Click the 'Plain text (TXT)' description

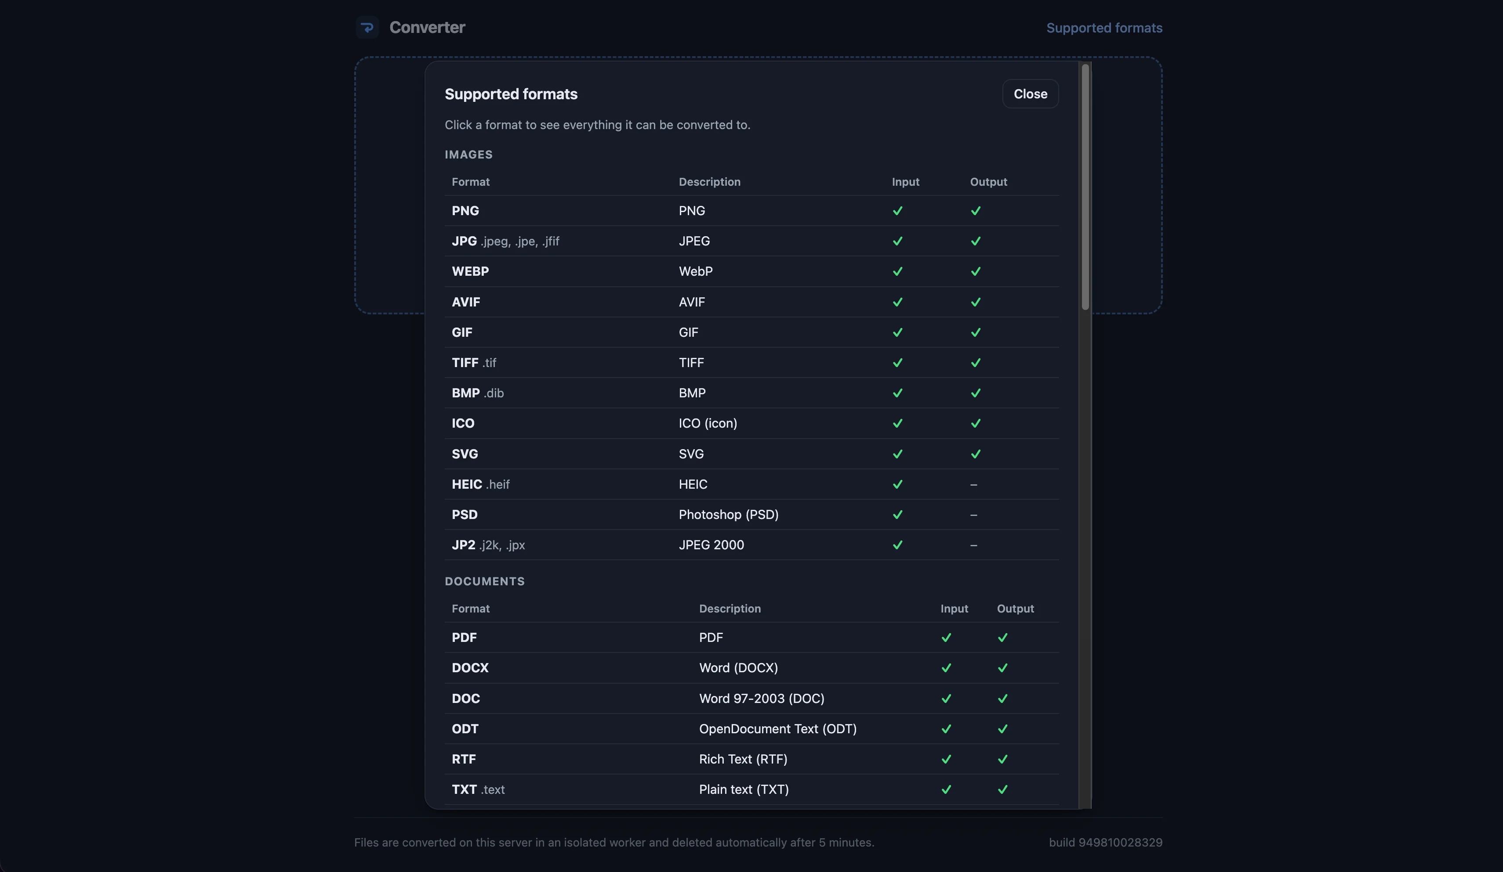click(744, 790)
